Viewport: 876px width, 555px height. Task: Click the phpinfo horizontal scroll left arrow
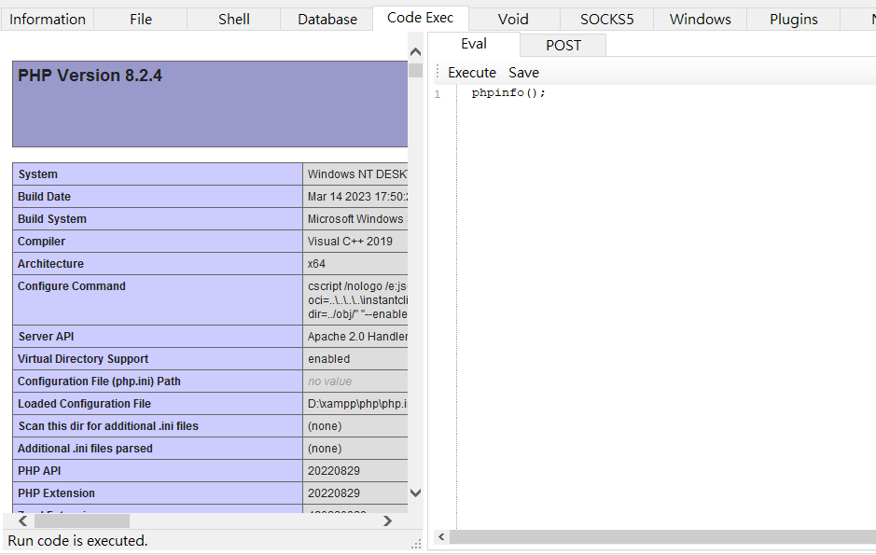pyautogui.click(x=23, y=520)
